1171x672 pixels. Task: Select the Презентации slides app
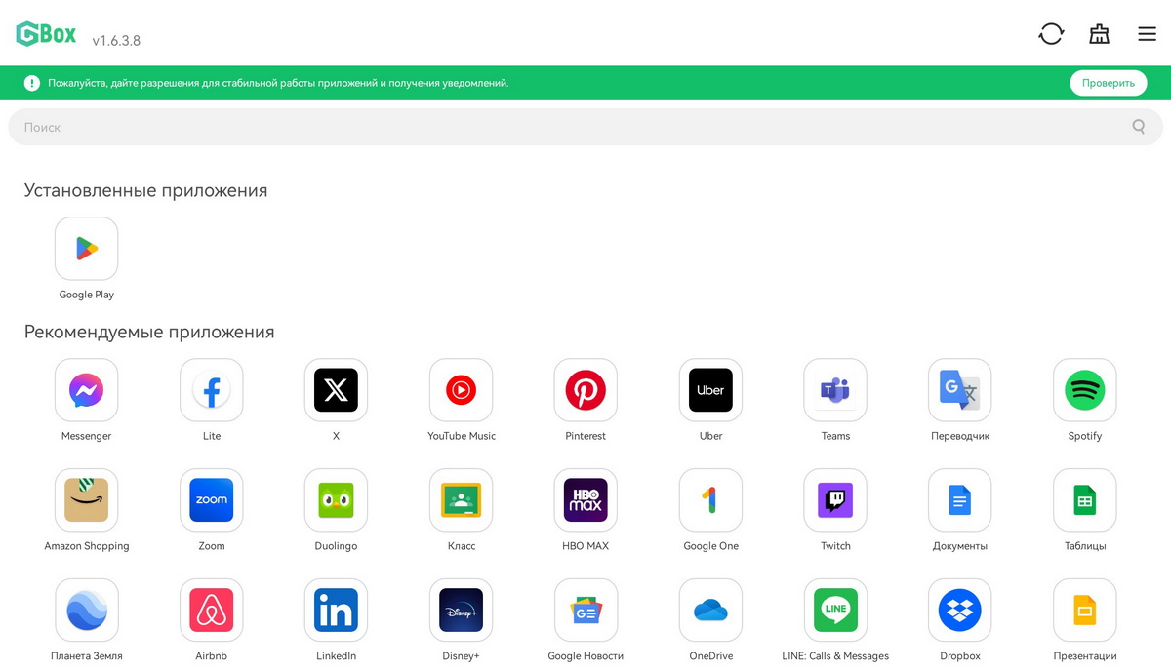point(1085,611)
